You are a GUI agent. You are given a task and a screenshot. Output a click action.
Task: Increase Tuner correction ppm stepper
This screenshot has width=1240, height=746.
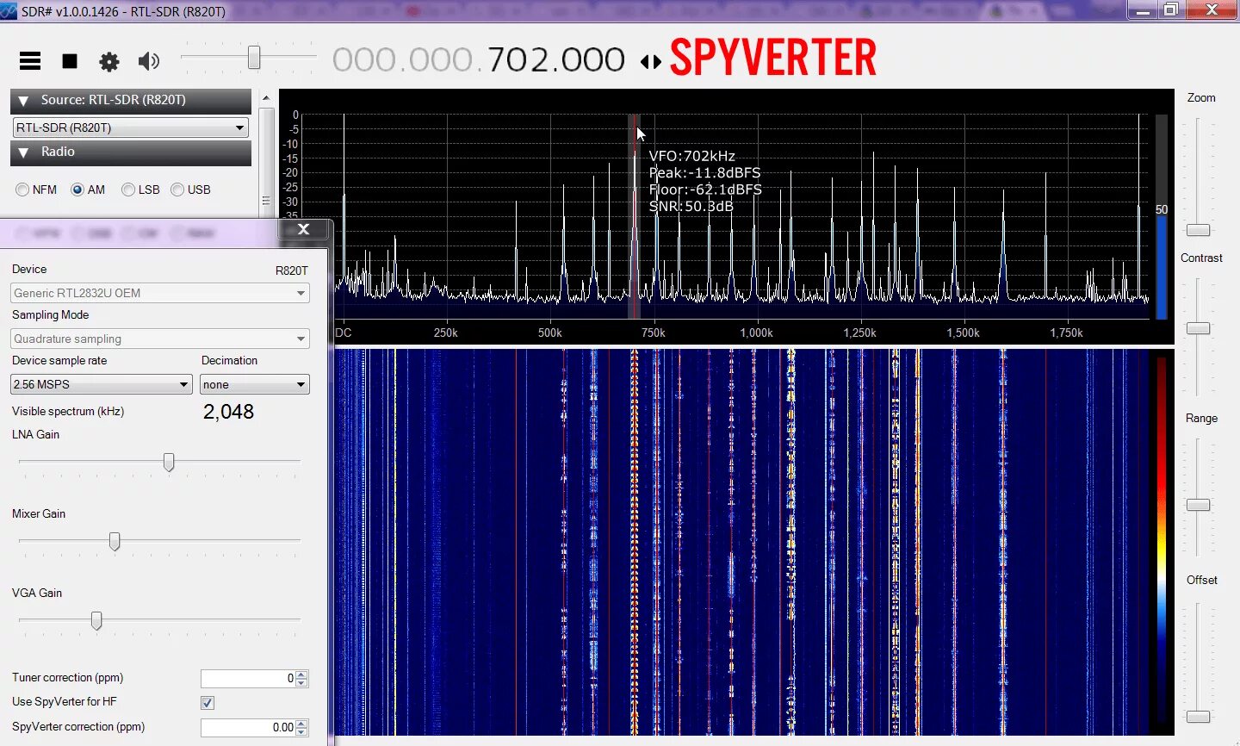[x=301, y=675]
